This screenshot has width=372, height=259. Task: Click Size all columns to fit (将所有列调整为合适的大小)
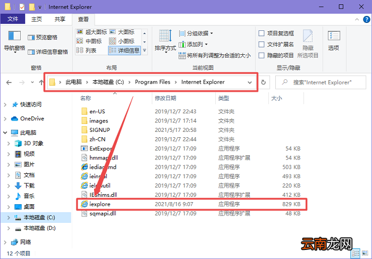[215, 55]
